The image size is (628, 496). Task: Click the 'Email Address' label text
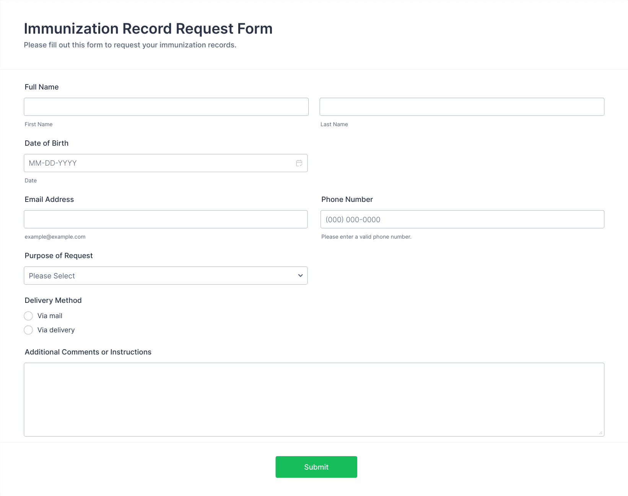click(x=49, y=200)
